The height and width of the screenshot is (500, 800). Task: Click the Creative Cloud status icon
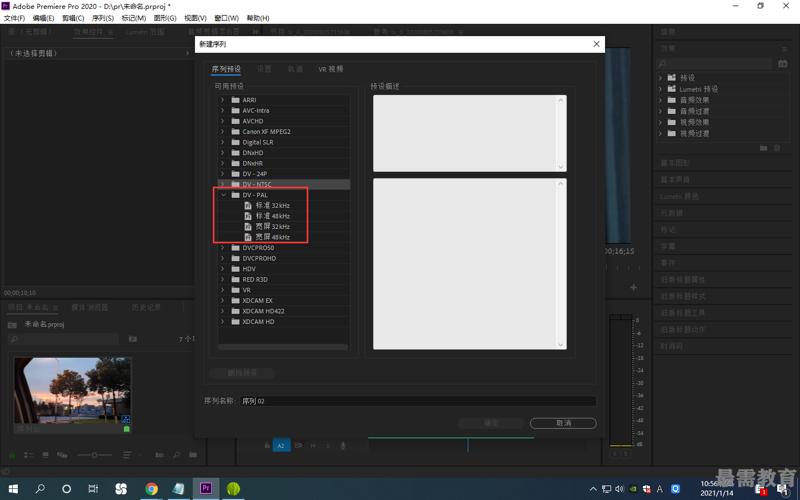tap(6, 472)
